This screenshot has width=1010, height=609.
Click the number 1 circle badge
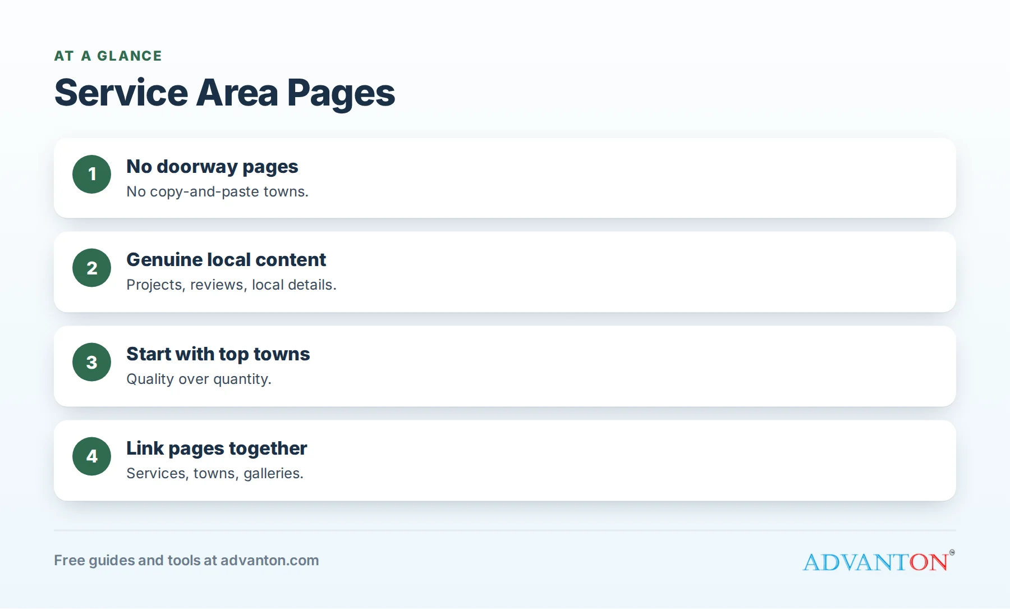tap(91, 174)
